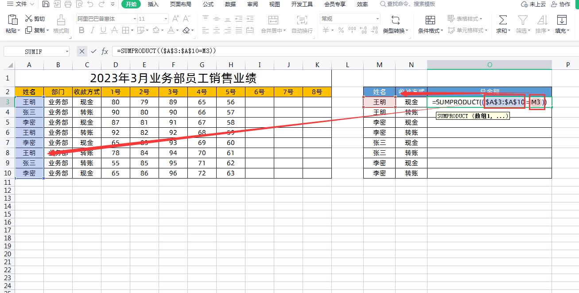Open Conditional Formatting (条件格式)
579x293 pixels.
click(x=429, y=24)
